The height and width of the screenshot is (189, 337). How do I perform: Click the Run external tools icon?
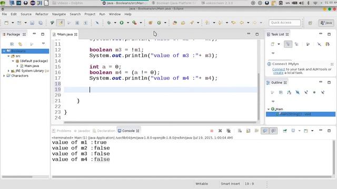[135, 23]
